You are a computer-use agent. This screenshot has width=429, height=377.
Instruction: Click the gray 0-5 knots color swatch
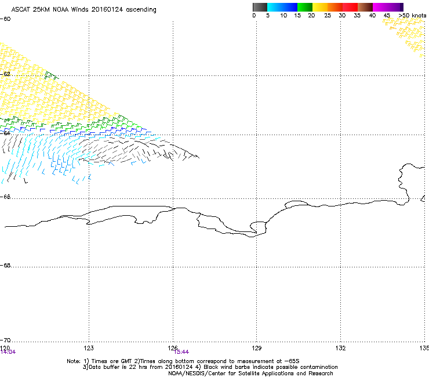[x=260, y=7]
